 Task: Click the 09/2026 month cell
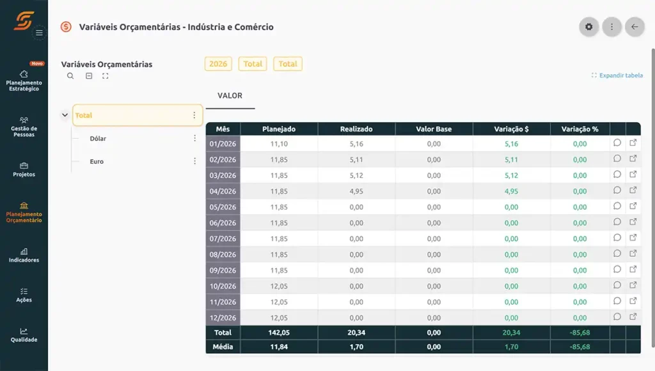223,271
